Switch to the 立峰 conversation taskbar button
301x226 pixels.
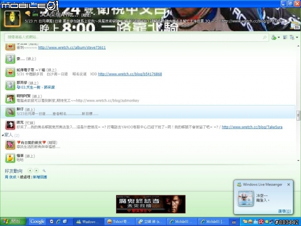(151, 222)
